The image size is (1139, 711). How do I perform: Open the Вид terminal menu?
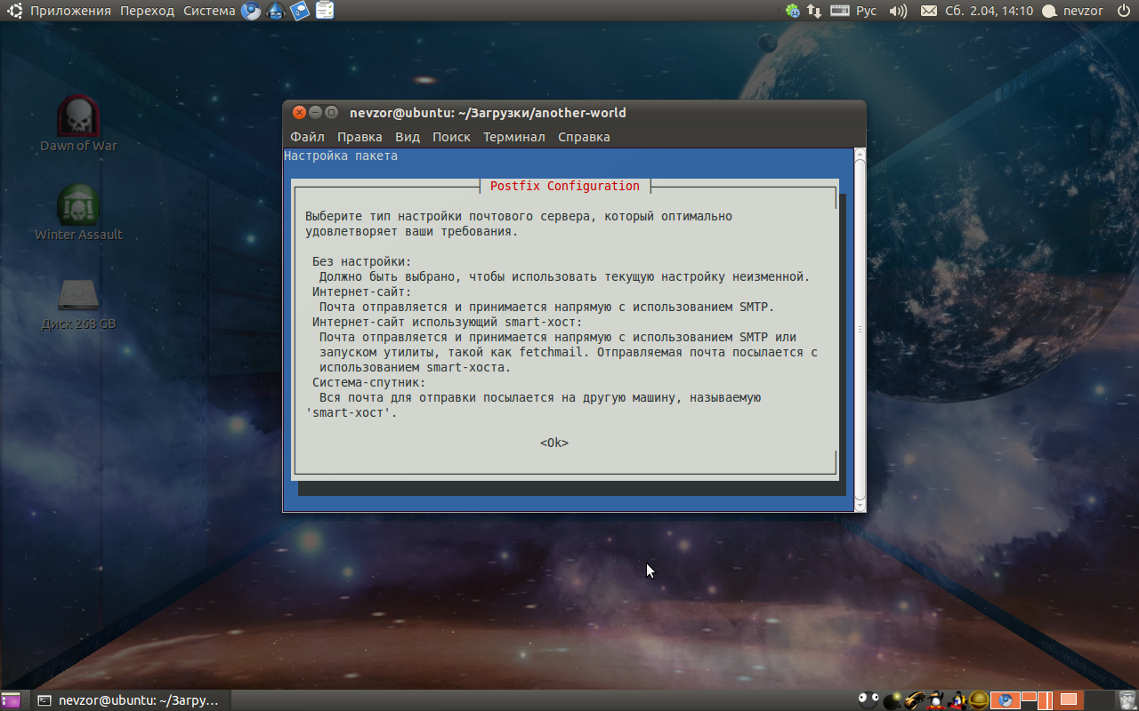(x=408, y=137)
